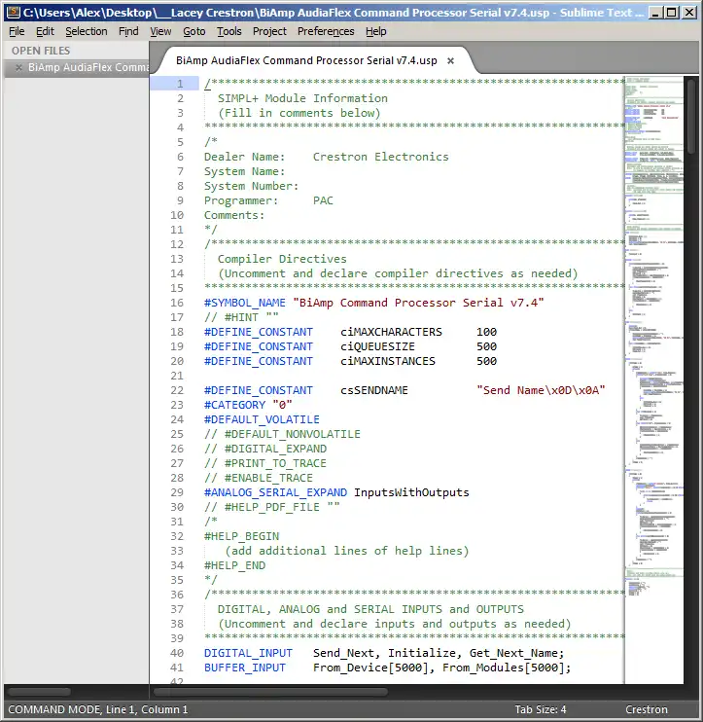Click the #DEFAULT_VOLATILE directive on line 24

(262, 420)
